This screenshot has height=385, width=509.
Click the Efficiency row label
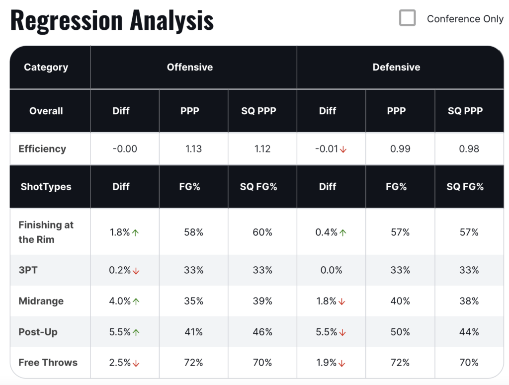(42, 149)
